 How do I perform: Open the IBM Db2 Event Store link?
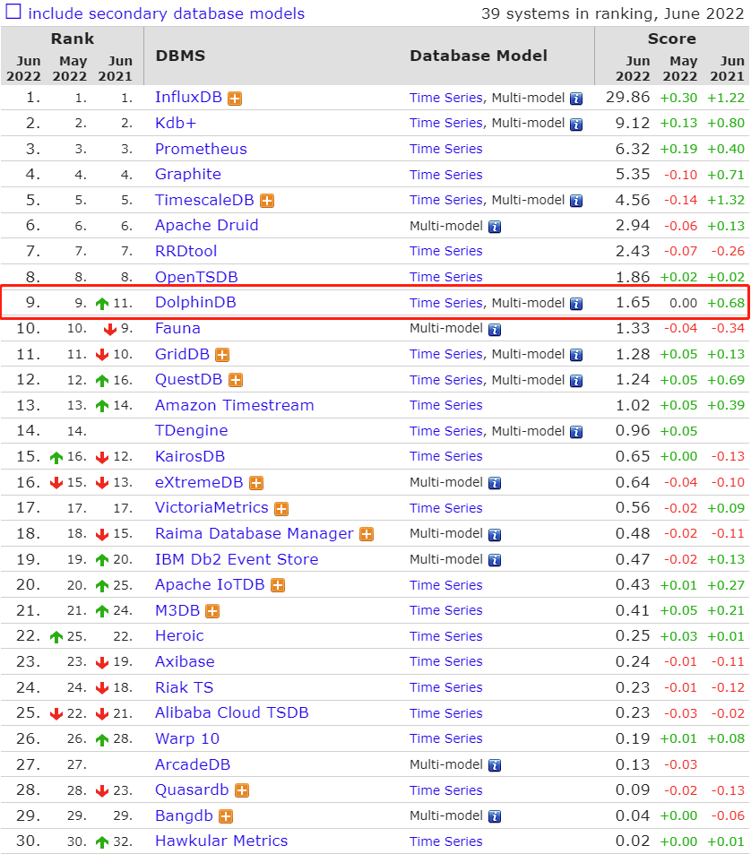click(237, 559)
